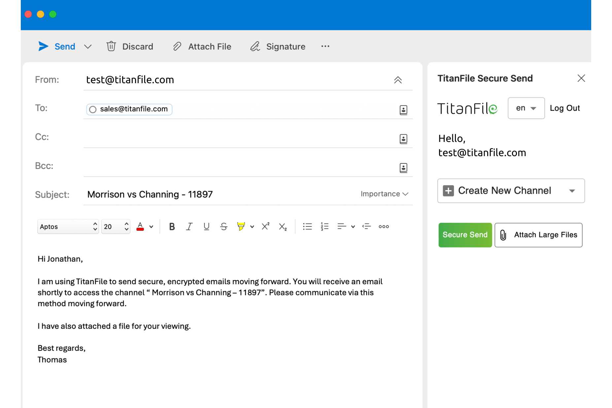
Task: Toggle italic formatting
Action: 189,226
